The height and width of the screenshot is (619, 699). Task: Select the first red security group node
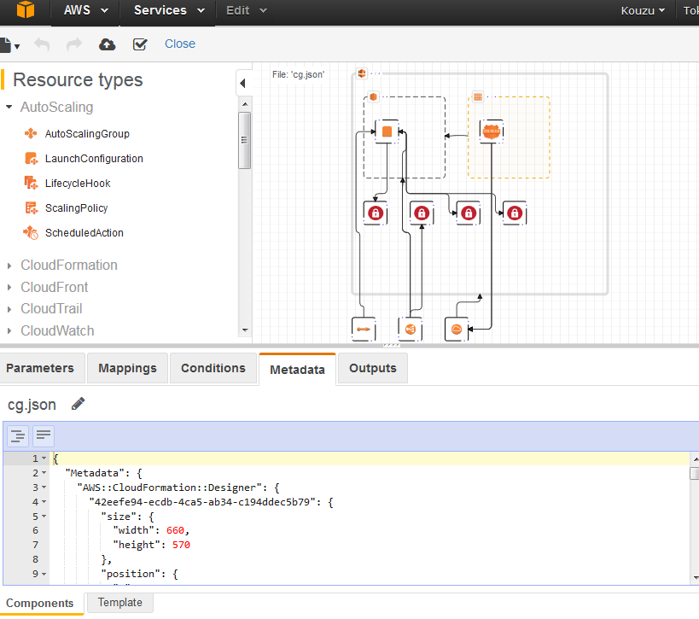click(x=376, y=213)
